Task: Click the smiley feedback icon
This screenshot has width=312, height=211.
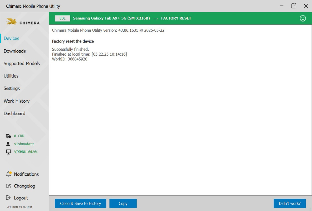Action: 303,18
